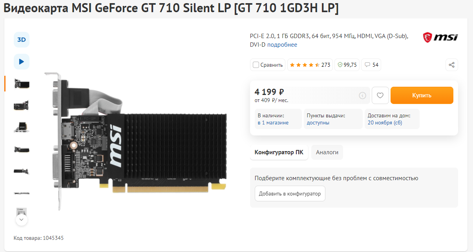473x252 pixels.
Task: Open the подробнее specifications link
Action: [x=282, y=45]
